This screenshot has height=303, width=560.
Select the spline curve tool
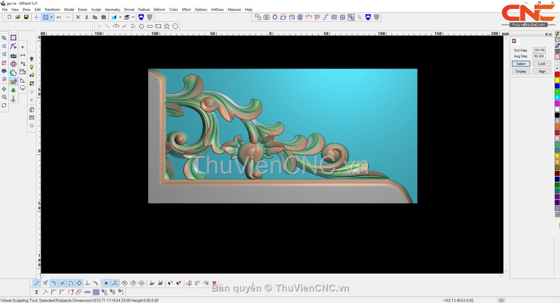124,26
